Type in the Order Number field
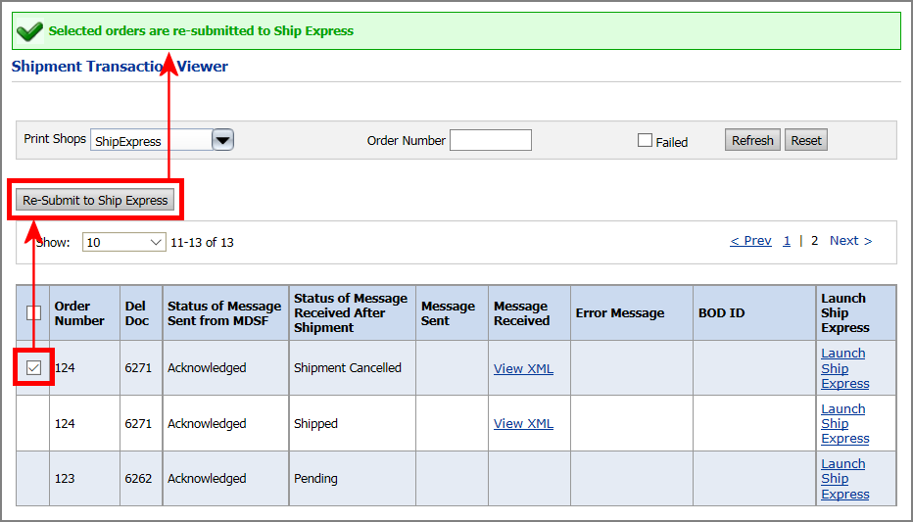913x522 pixels. click(x=490, y=140)
